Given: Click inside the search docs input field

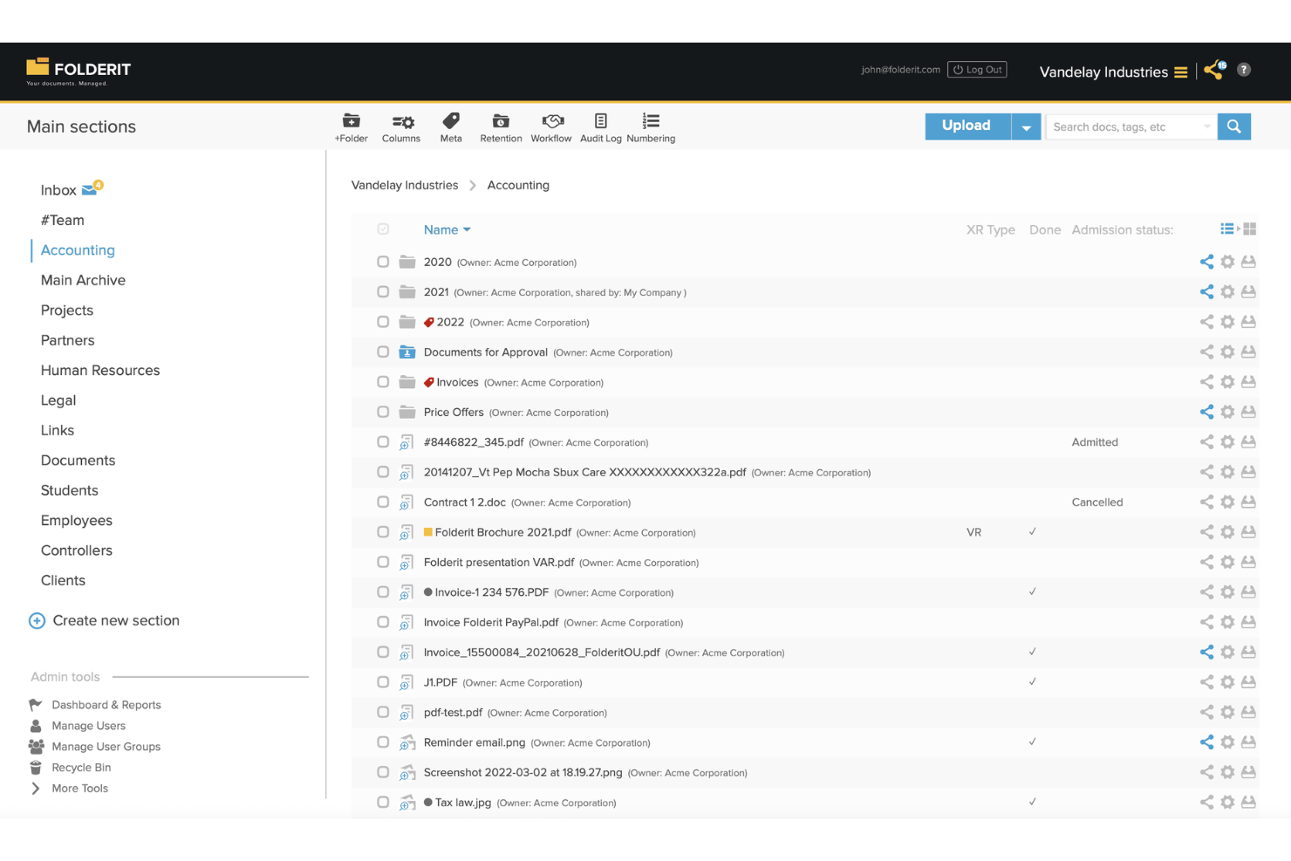Looking at the screenshot, I should [1125, 126].
